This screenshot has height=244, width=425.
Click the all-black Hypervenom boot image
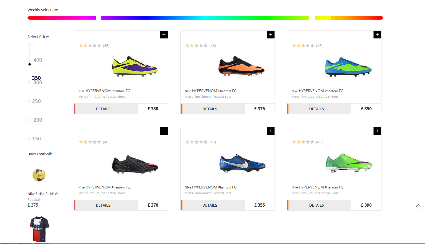click(135, 164)
